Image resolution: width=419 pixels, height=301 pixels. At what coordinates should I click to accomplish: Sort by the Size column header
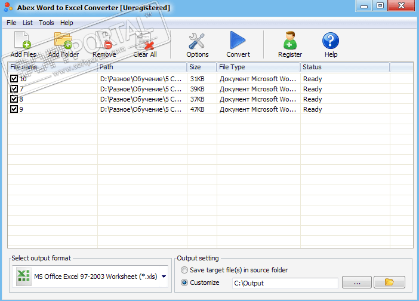(x=202, y=67)
